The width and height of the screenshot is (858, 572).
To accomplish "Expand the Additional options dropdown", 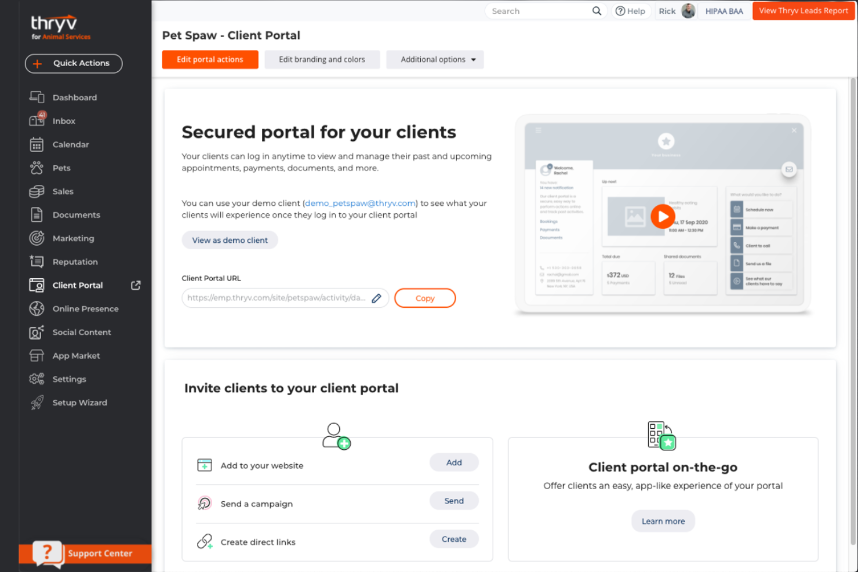I will (x=435, y=59).
